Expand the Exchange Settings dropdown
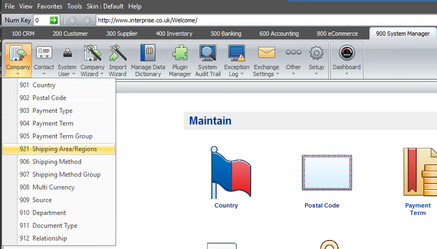The width and height of the screenshot is (437, 249). 266,61
